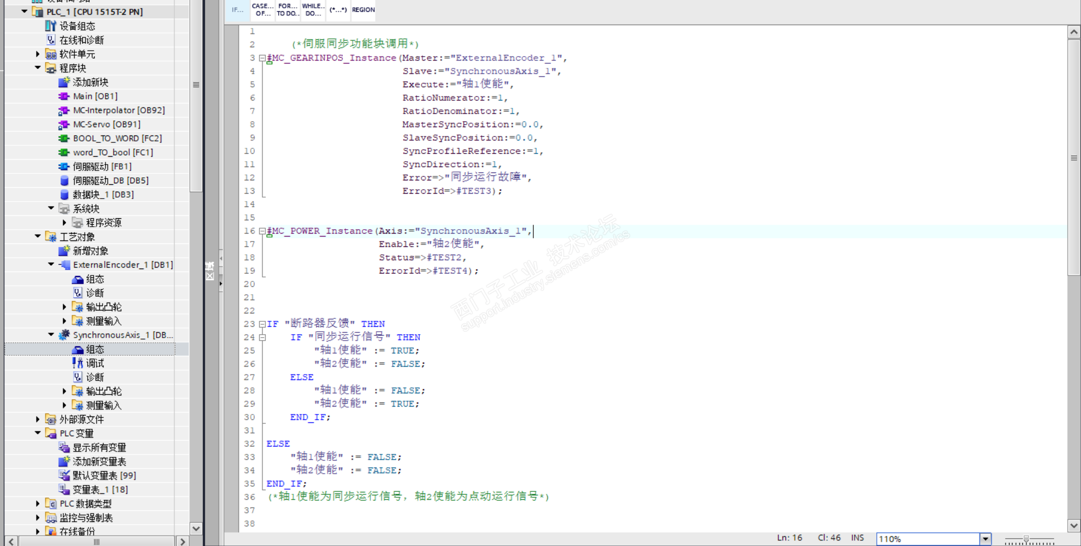The height and width of the screenshot is (546, 1081).
Task: Insert CASE...OF template from toolbar
Action: 262,10
